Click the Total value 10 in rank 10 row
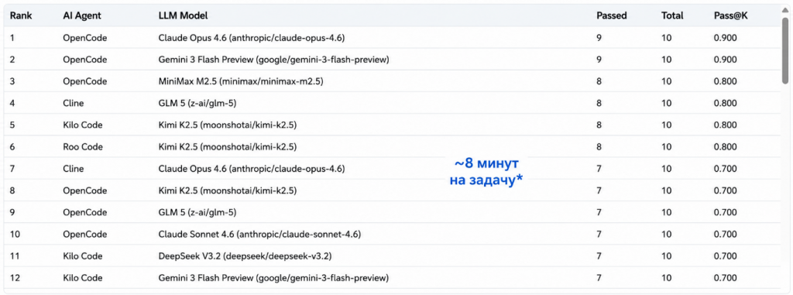The height and width of the screenshot is (295, 793). [x=666, y=235]
